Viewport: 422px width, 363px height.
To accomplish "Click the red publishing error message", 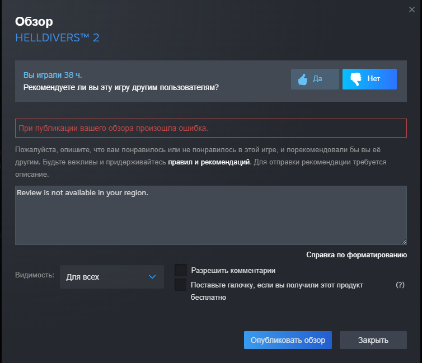I will tap(211, 128).
